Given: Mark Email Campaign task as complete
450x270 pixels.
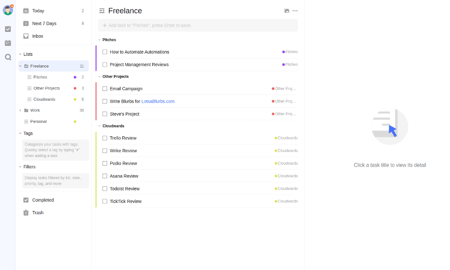Looking at the screenshot, I should click(105, 89).
